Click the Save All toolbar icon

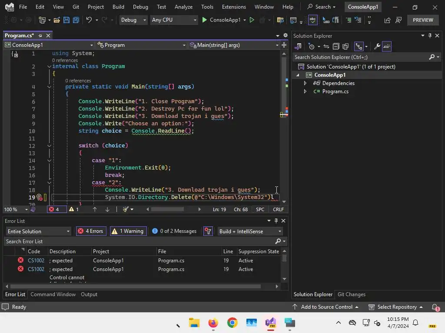click(x=76, y=20)
